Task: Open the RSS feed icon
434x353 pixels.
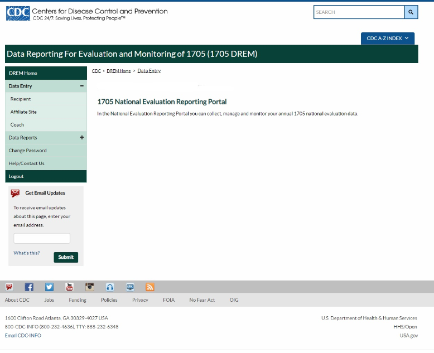Action: pyautogui.click(x=150, y=287)
